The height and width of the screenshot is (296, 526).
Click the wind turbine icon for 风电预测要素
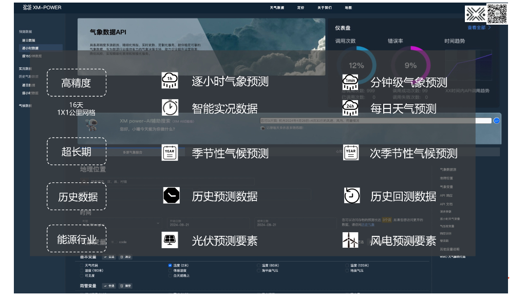coord(351,240)
